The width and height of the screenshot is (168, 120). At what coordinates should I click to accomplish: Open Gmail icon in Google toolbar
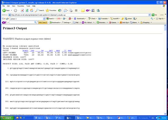point(59,19)
